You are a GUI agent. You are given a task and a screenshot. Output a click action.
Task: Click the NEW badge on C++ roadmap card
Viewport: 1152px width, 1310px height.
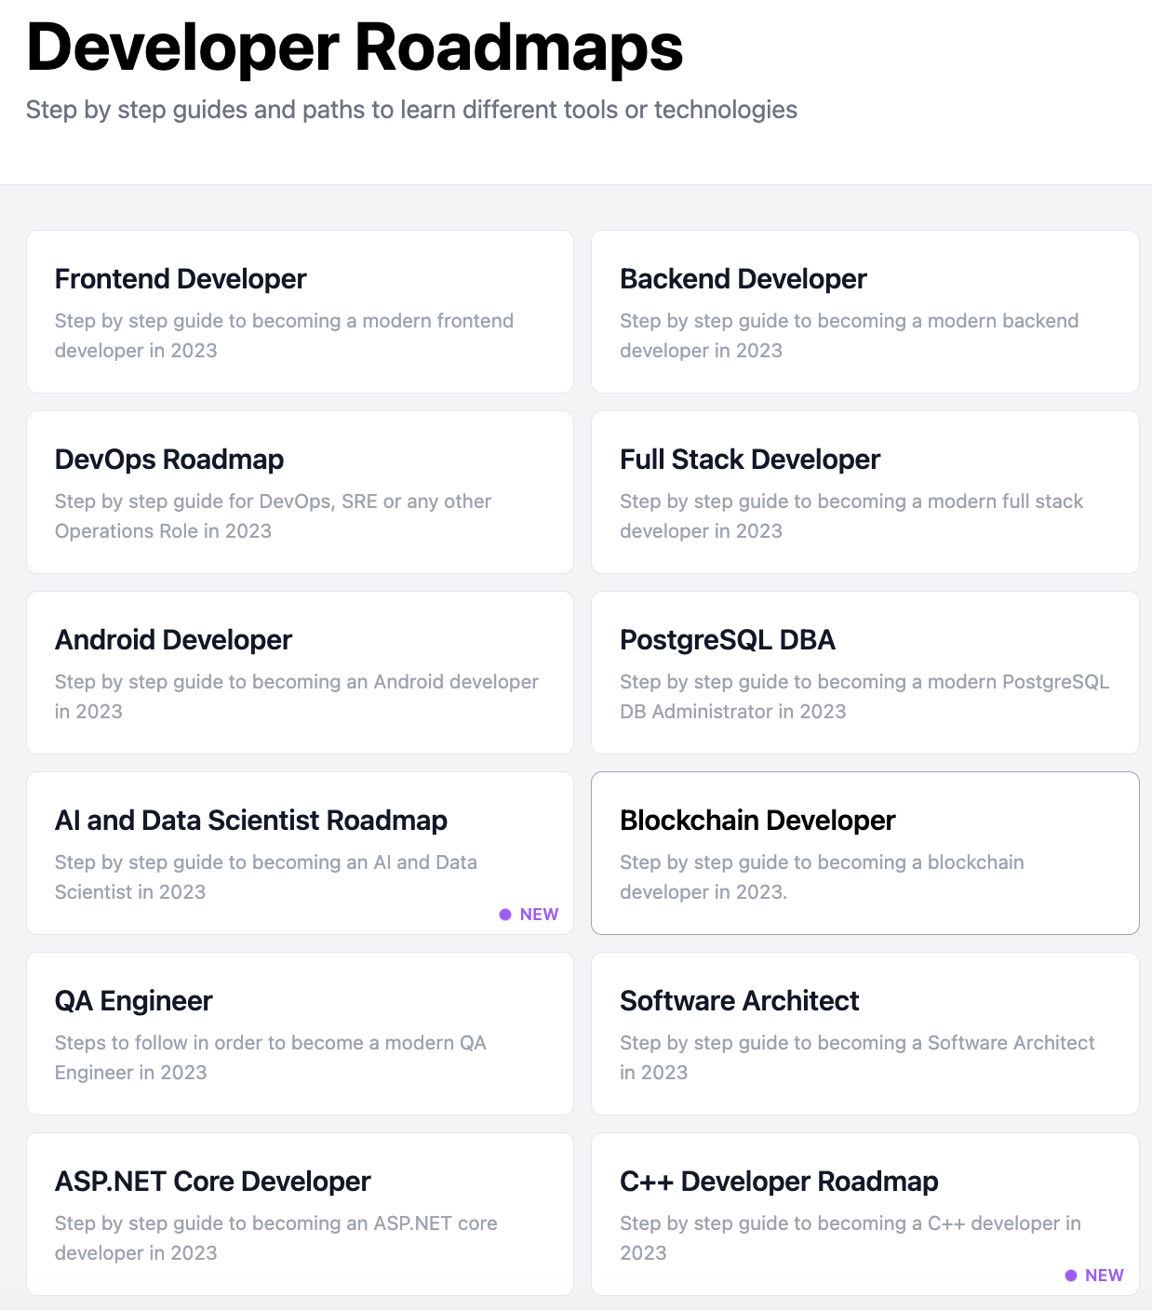pos(1094,1275)
